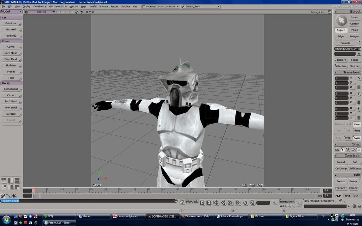362x226 pixels.
Task: Expand the Deform menu button
Action: pyautogui.click(x=11, y=114)
